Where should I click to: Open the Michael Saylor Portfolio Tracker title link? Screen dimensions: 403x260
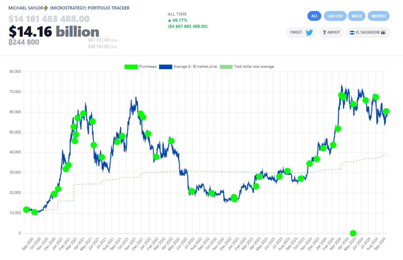coord(69,8)
